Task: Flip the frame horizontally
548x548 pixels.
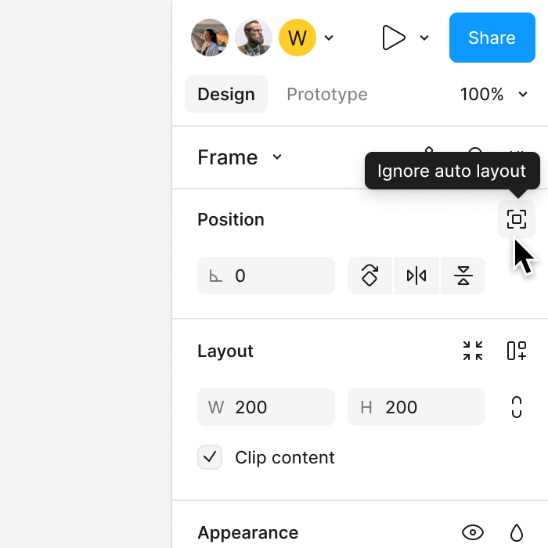Action: coord(416,276)
